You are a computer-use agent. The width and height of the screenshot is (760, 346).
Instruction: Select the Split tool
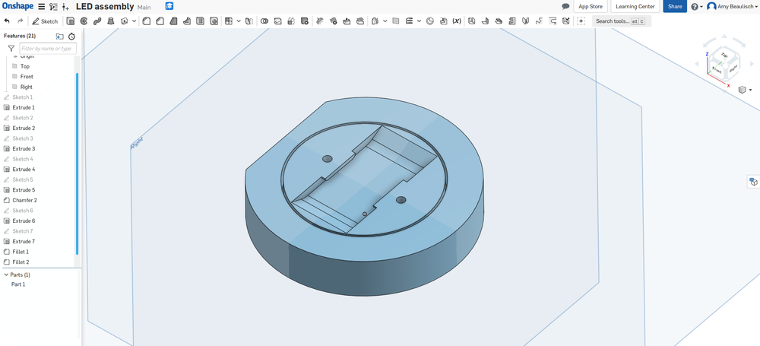click(277, 21)
